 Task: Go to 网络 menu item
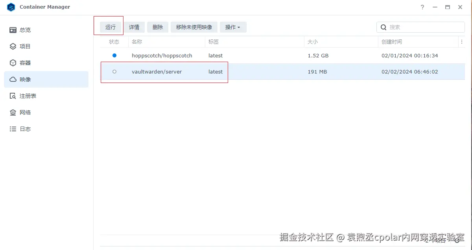tap(46, 112)
